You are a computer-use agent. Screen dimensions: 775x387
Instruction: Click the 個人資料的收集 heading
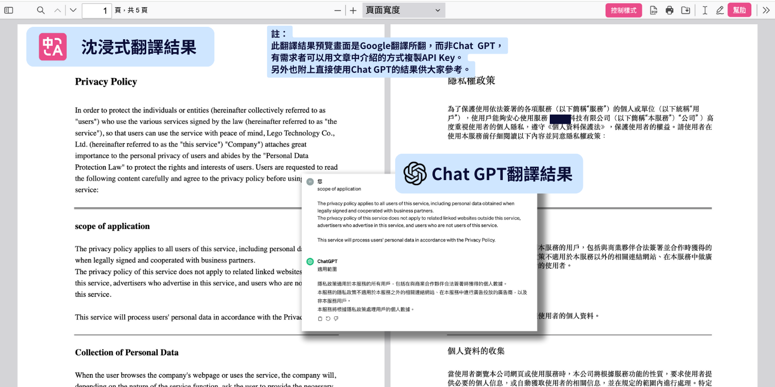476,351
